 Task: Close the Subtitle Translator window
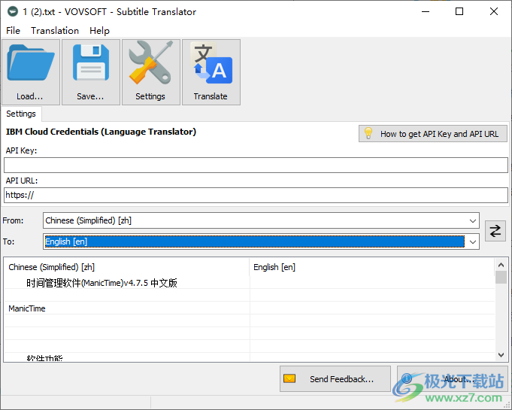tap(494, 12)
